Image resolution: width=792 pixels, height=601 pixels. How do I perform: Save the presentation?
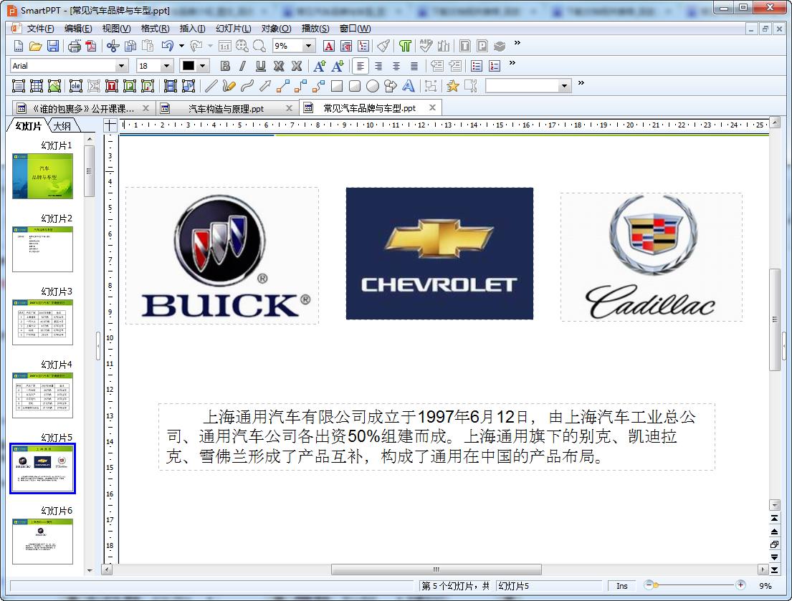[x=52, y=47]
